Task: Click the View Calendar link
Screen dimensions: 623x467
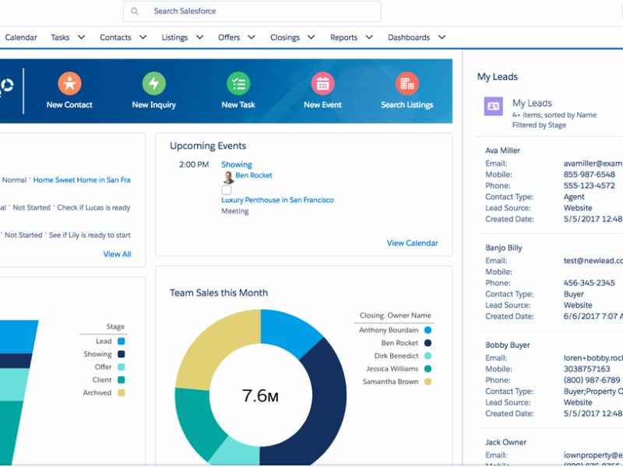Action: pos(413,243)
